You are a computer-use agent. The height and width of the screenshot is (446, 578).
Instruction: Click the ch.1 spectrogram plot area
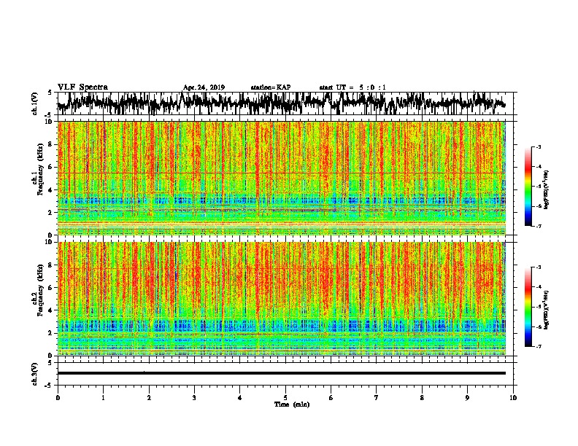[282, 178]
